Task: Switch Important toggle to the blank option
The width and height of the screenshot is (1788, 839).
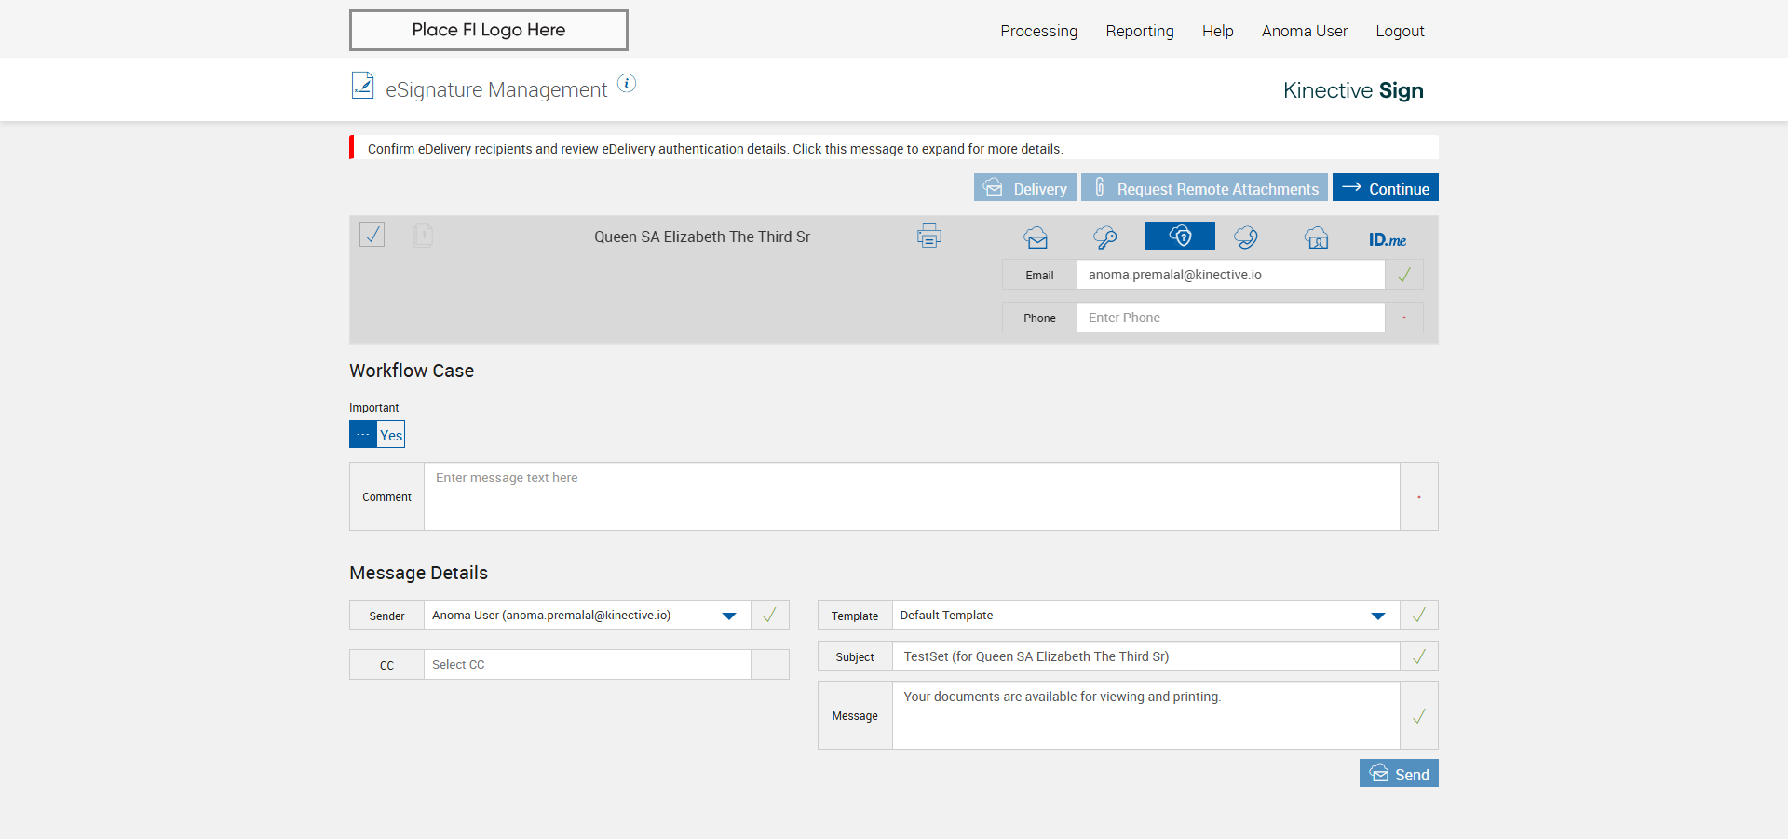Action: [363, 435]
